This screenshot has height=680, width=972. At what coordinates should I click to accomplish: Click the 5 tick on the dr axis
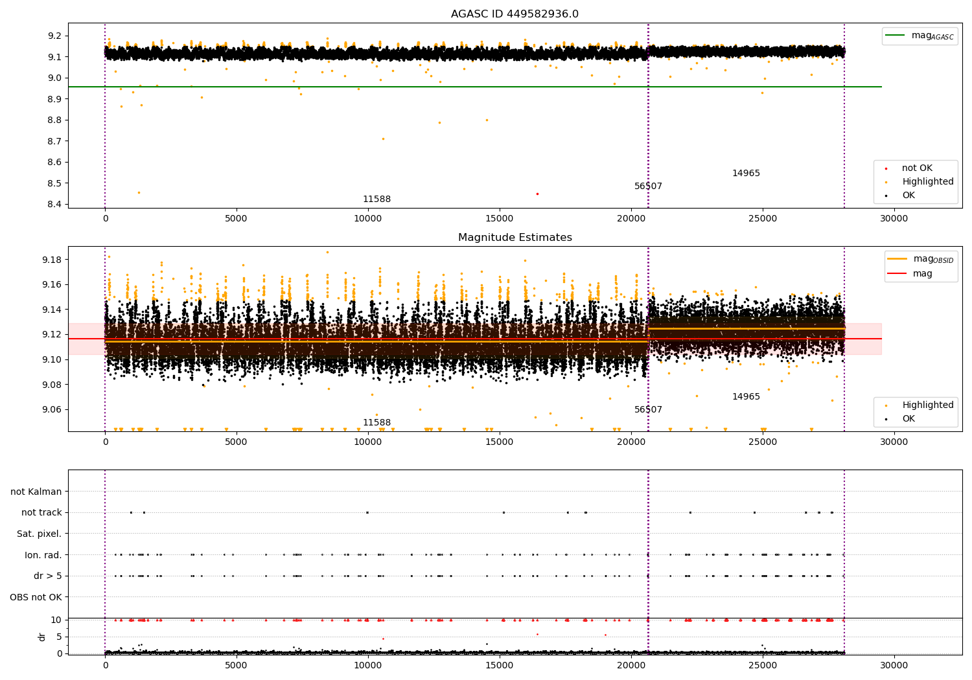[x=60, y=637]
